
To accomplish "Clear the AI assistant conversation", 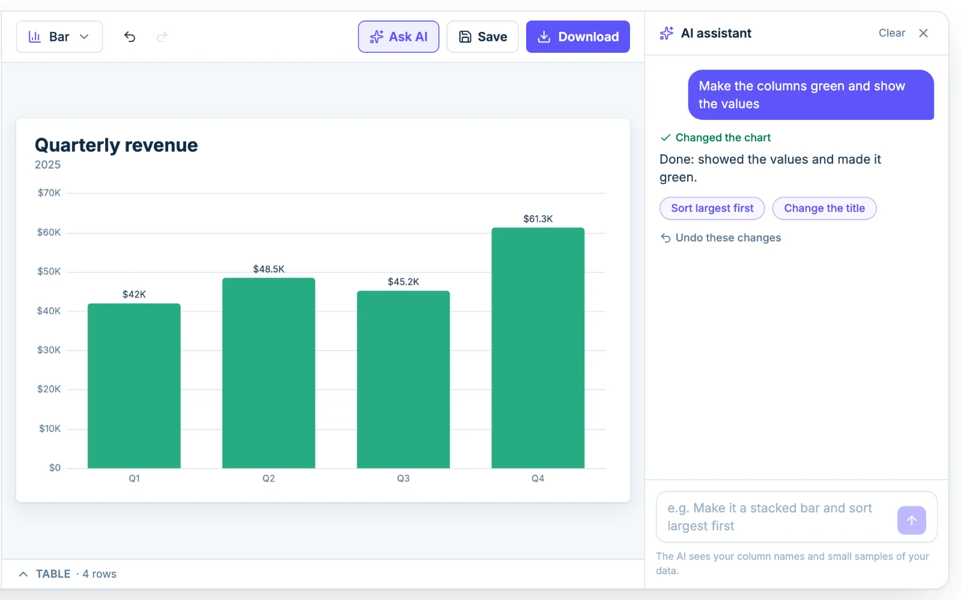I will 892,33.
